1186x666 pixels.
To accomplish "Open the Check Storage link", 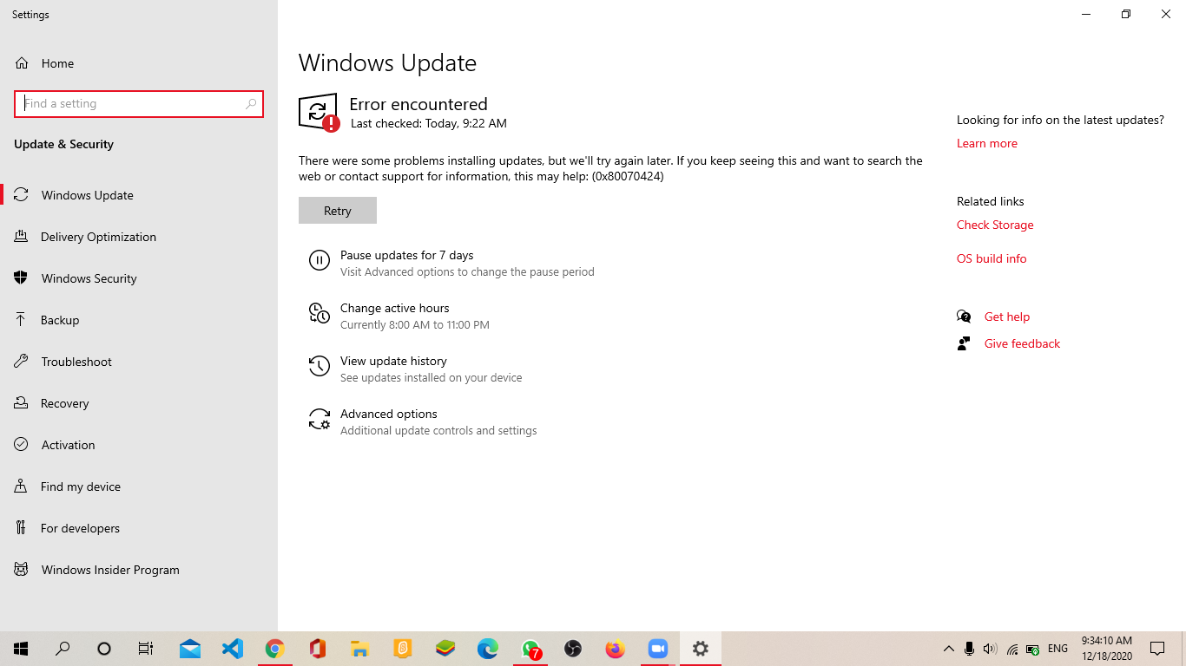I will click(995, 225).
